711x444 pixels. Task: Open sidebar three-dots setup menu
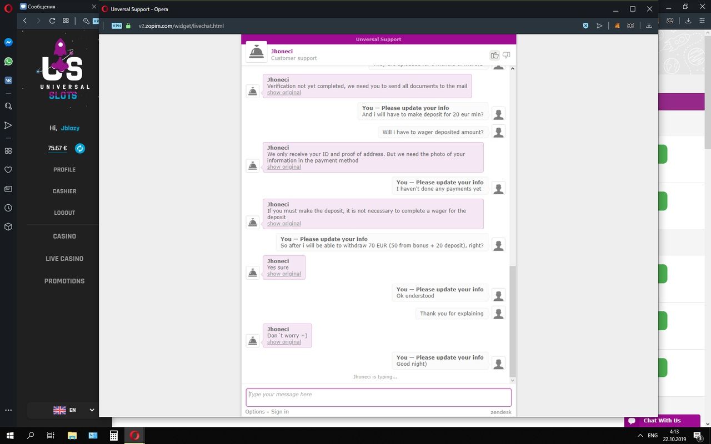(x=8, y=410)
